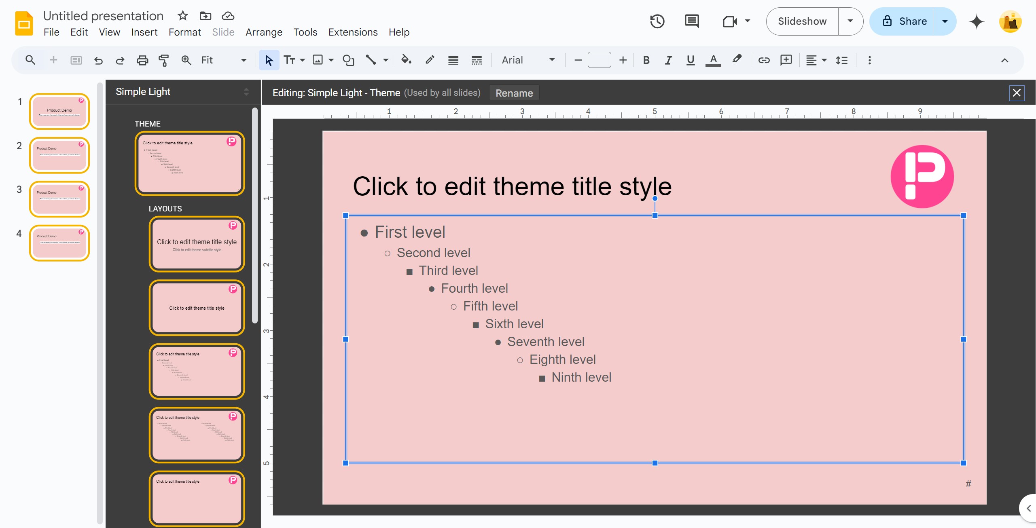Expand text box options arrow
Screen dimensions: 1036x528
(302, 60)
